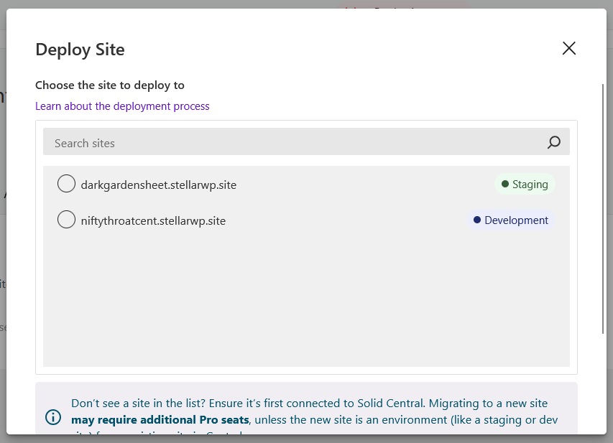Click bold 'may require additional Pro seats' text
The width and height of the screenshot is (613, 443).
coord(160,419)
